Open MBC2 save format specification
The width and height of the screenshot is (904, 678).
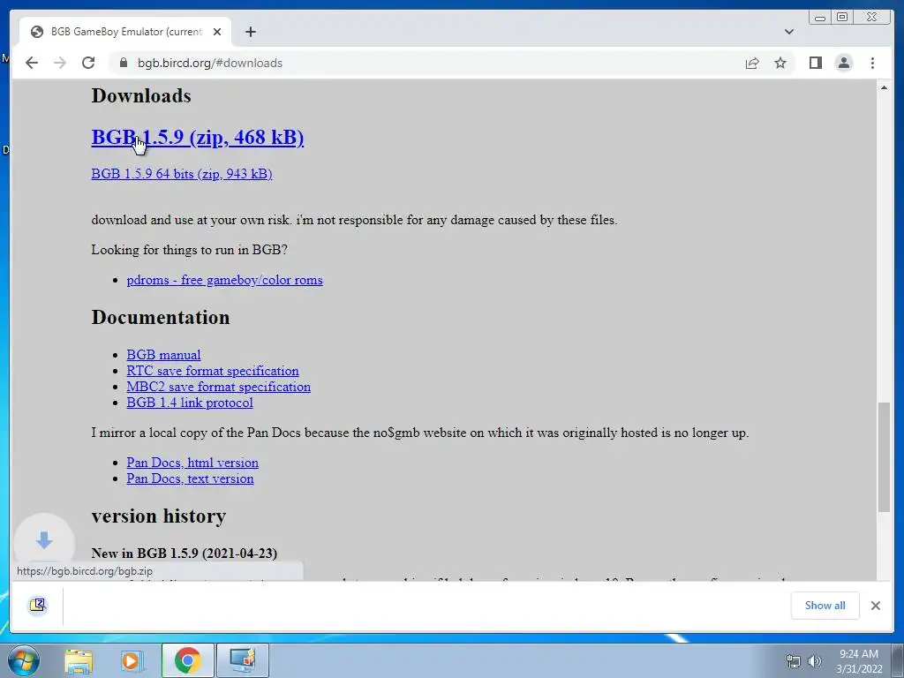pos(219,387)
